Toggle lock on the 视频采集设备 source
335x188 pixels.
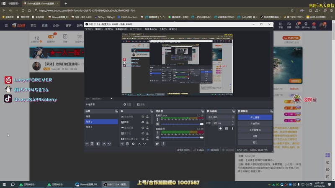(147, 139)
